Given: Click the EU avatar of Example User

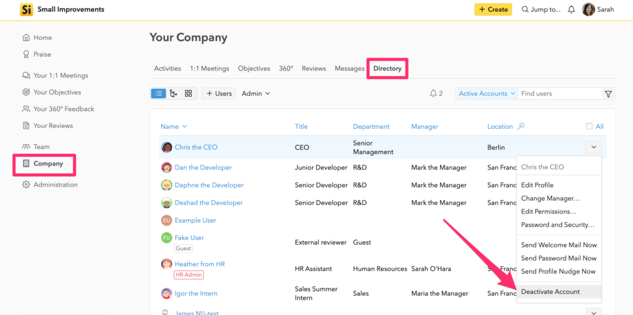Looking at the screenshot, I should pos(167,220).
